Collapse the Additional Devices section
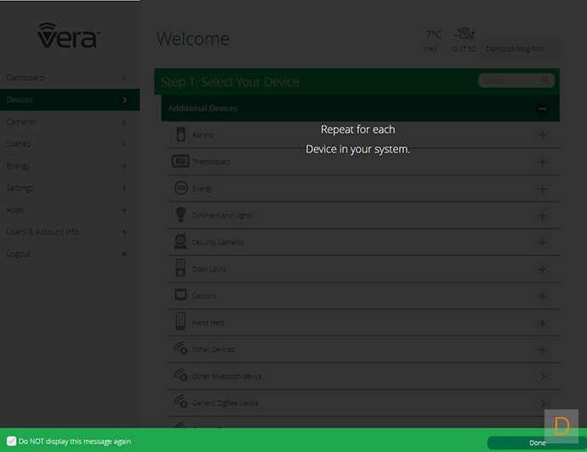587x452 pixels. pyautogui.click(x=542, y=109)
